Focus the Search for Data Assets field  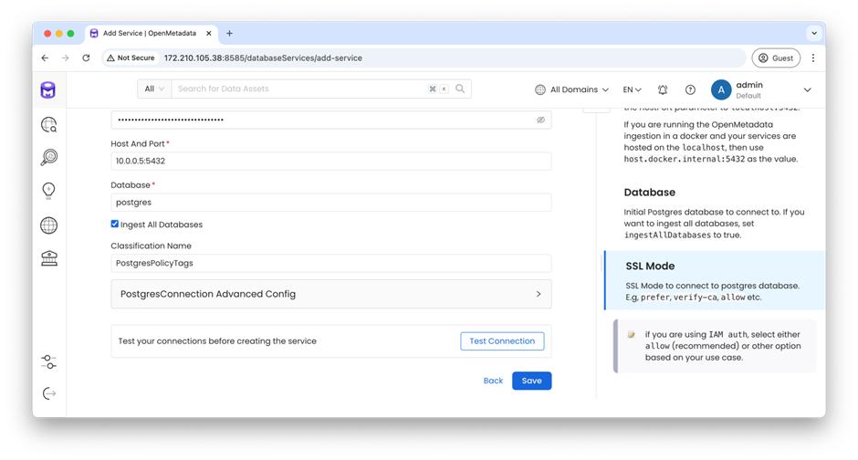(301, 89)
